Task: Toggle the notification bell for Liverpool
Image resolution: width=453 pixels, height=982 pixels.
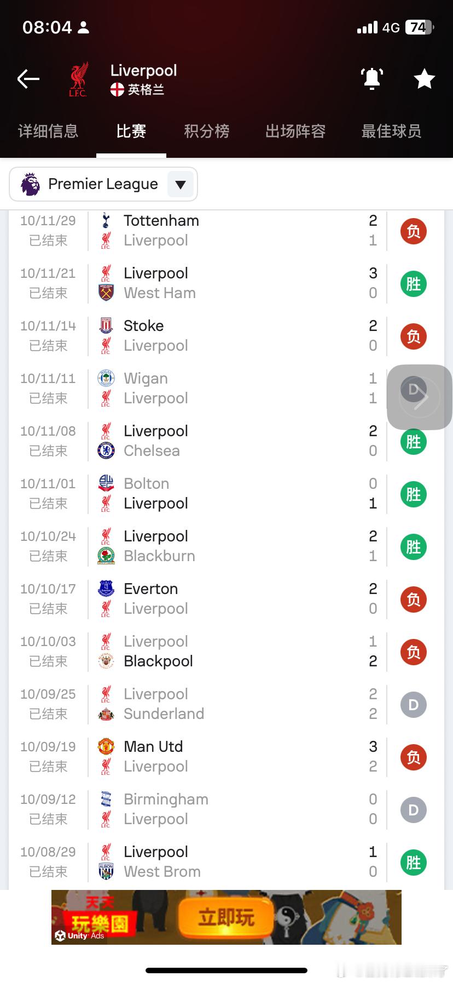Action: (372, 79)
